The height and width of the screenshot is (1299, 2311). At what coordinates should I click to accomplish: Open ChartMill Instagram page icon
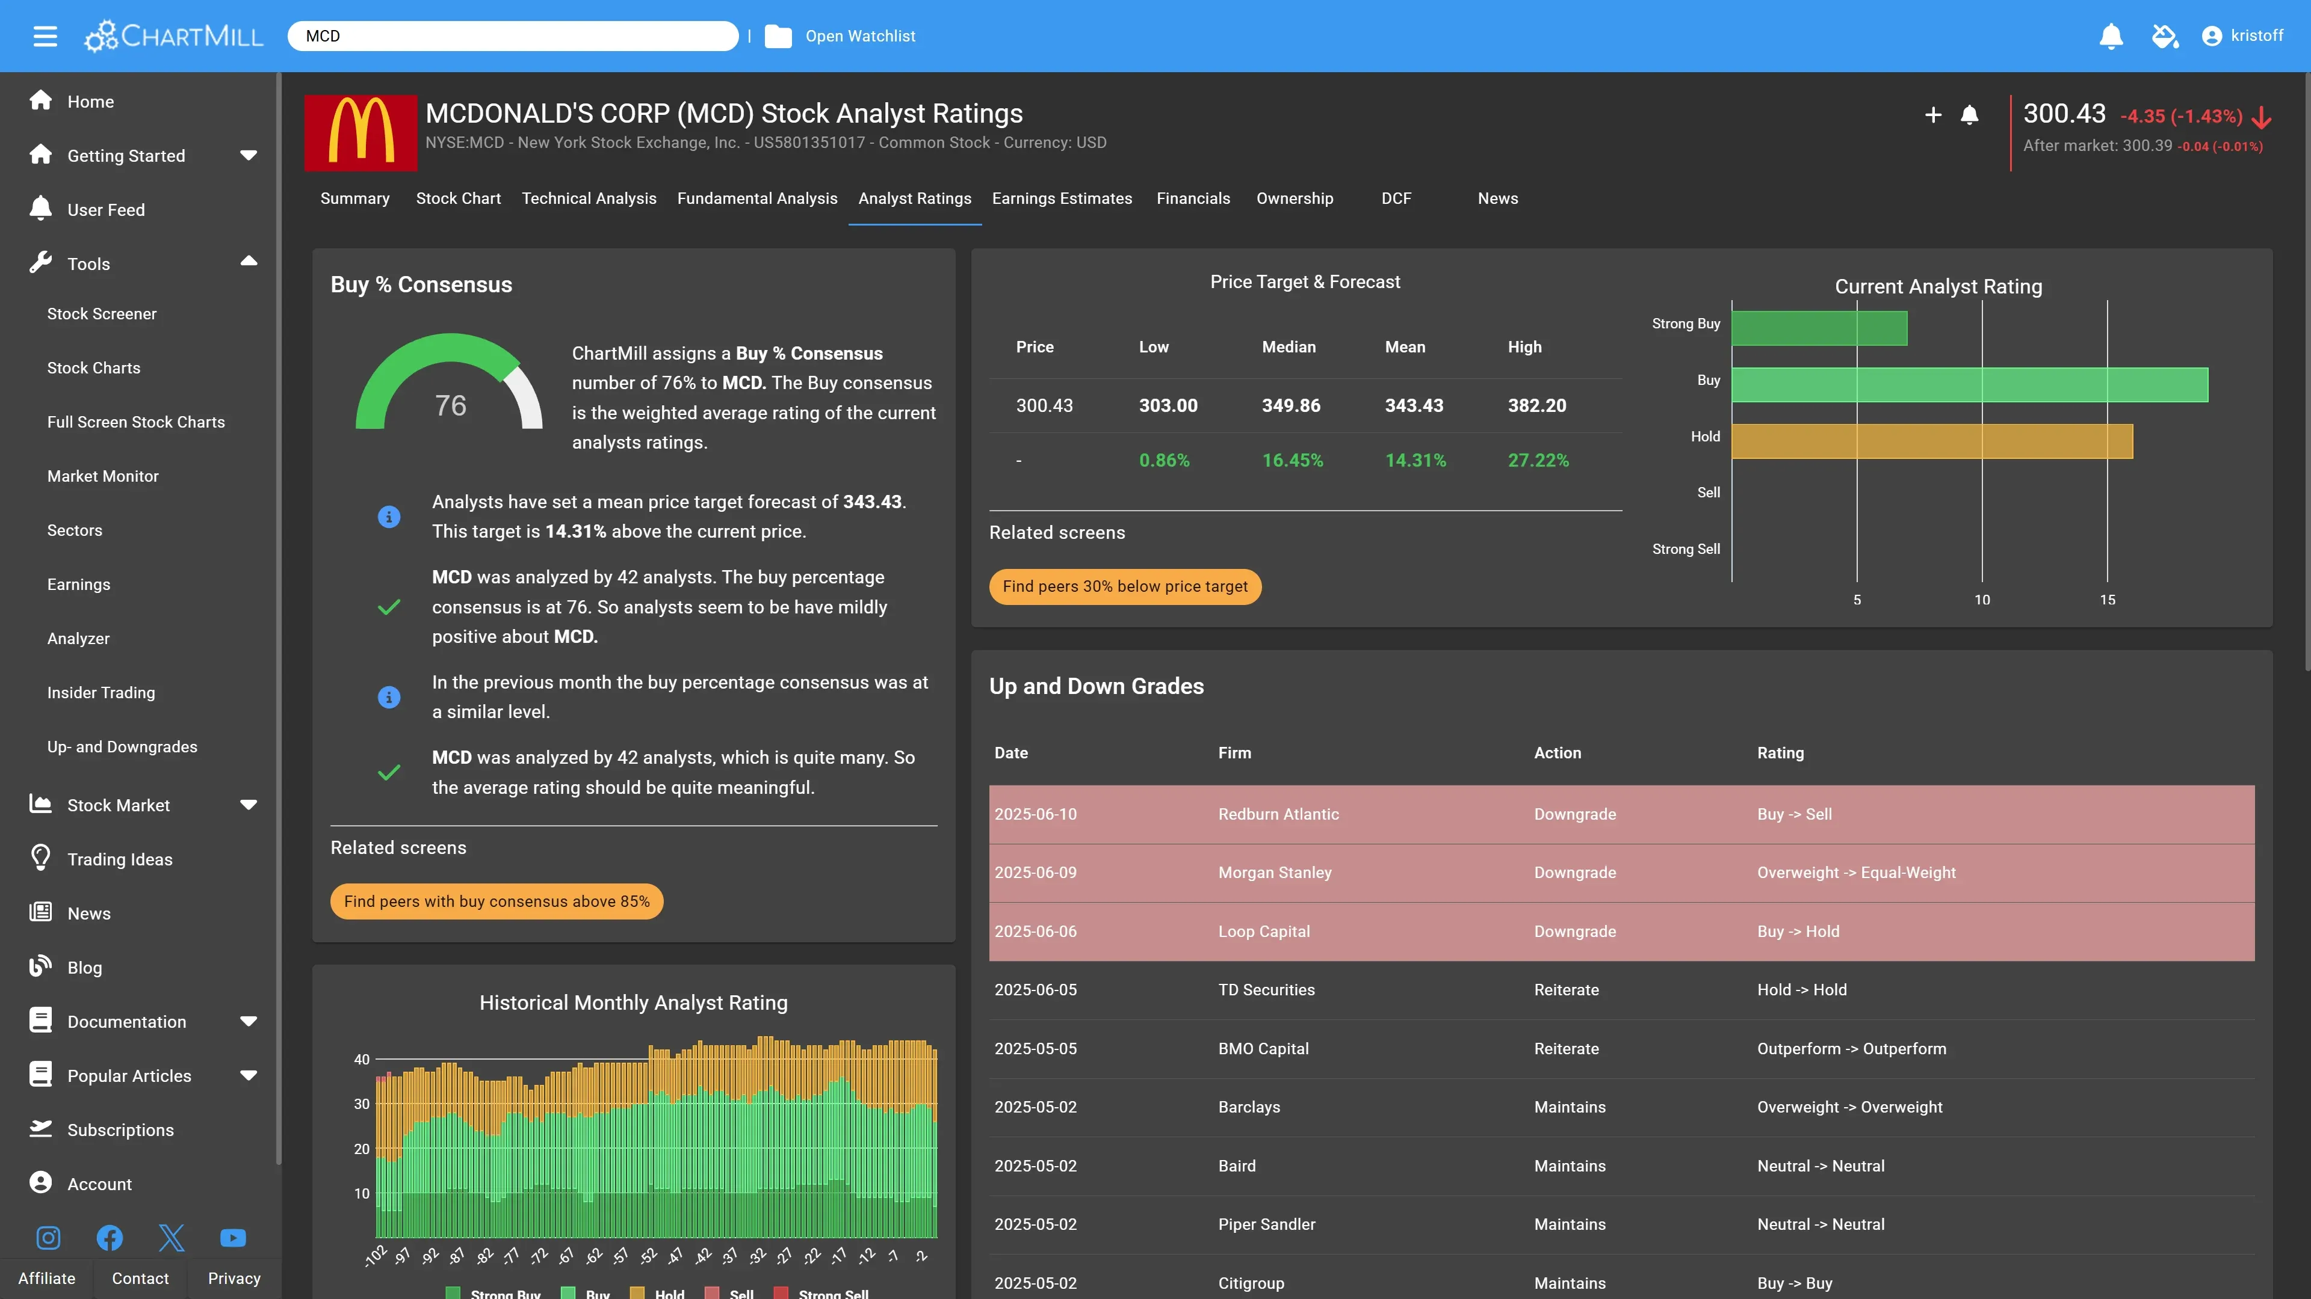pyautogui.click(x=48, y=1238)
